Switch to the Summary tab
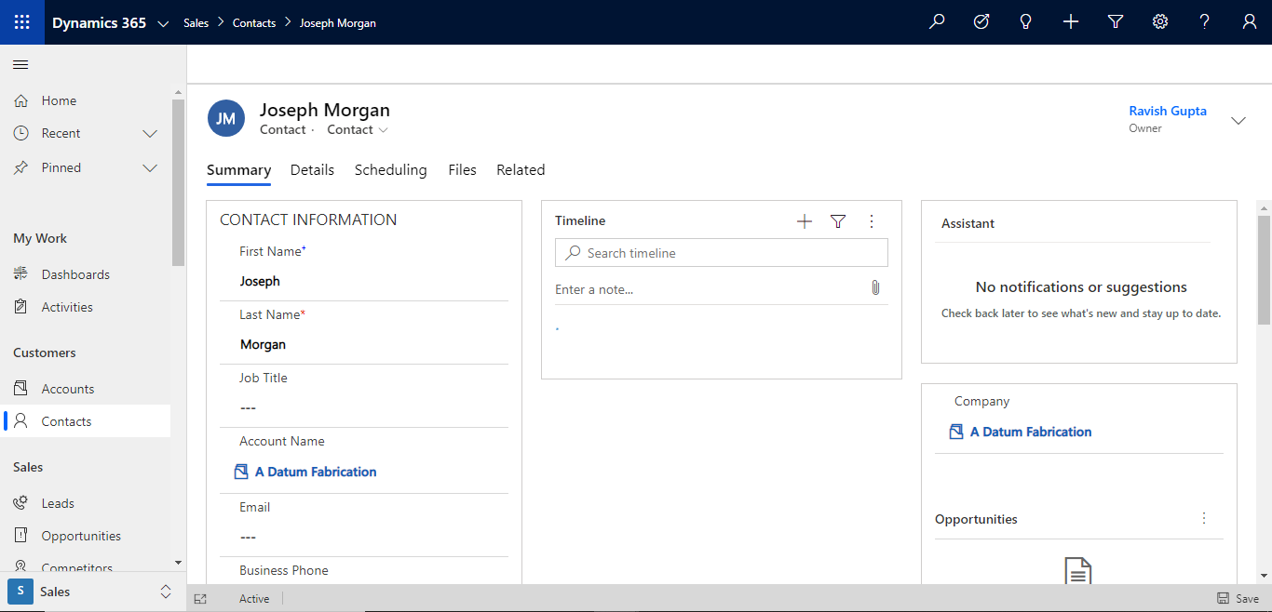This screenshot has width=1272, height=612. pyautogui.click(x=238, y=170)
